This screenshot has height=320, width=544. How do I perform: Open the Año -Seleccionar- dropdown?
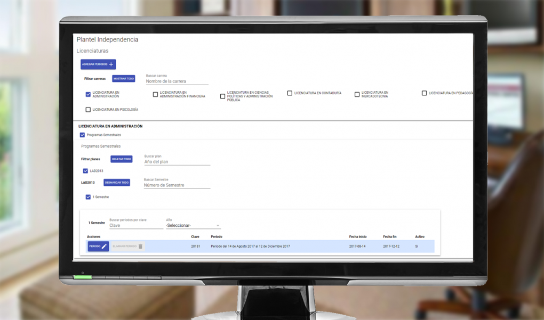(x=193, y=225)
